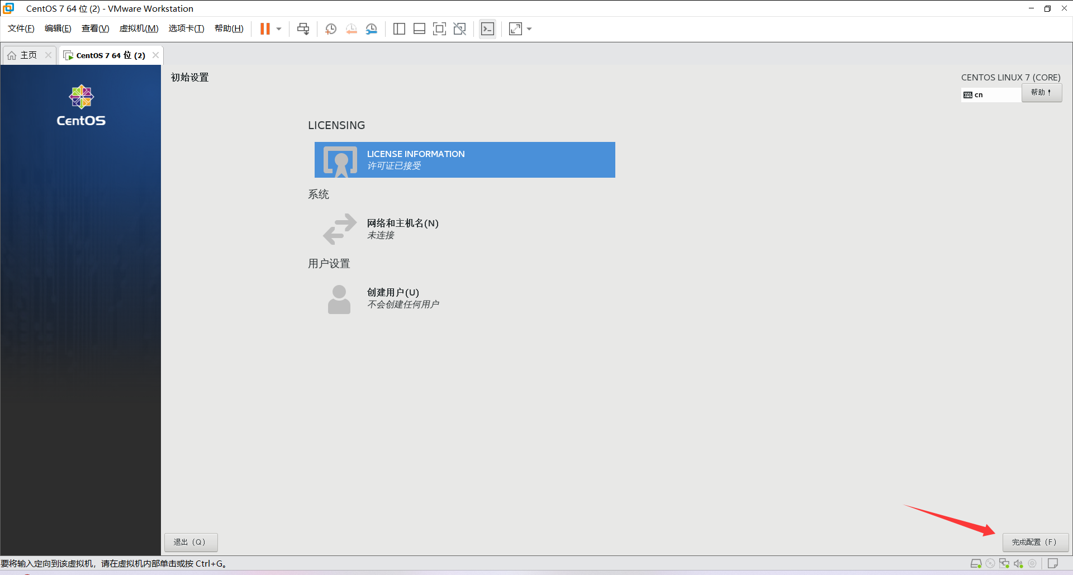1073x575 pixels.
Task: Enter full screen mode icon
Action: 440,28
